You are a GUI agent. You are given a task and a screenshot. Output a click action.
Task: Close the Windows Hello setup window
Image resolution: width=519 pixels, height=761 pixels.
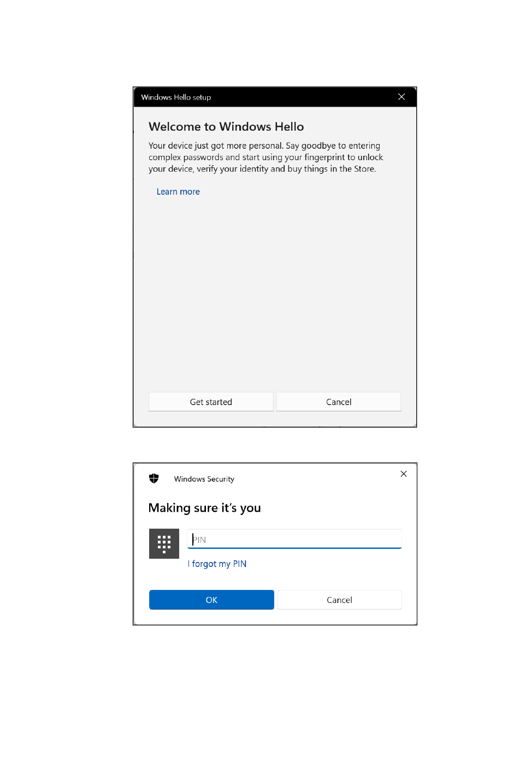(x=402, y=97)
